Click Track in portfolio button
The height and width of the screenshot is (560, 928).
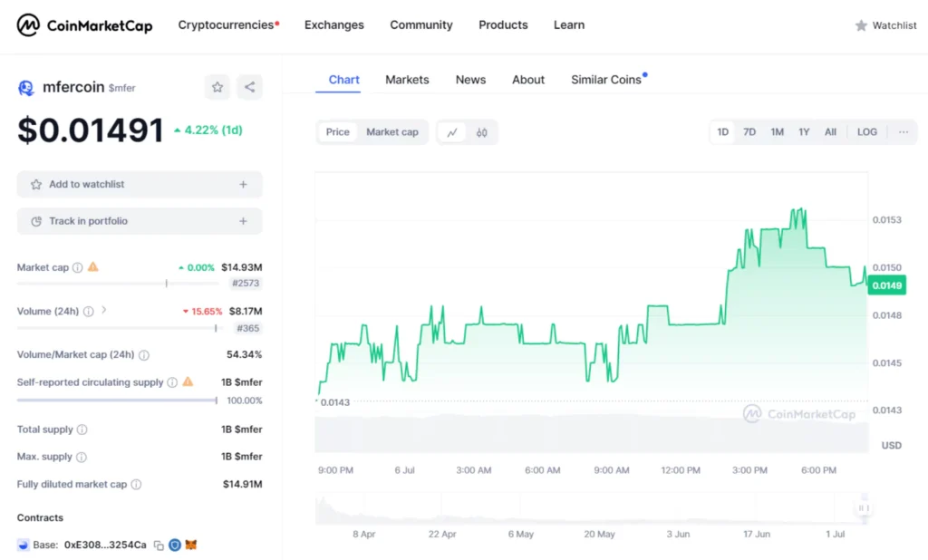click(x=140, y=221)
